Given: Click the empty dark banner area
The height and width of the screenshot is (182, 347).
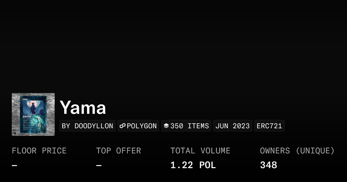Looking at the screenshot, I should 173,43.
